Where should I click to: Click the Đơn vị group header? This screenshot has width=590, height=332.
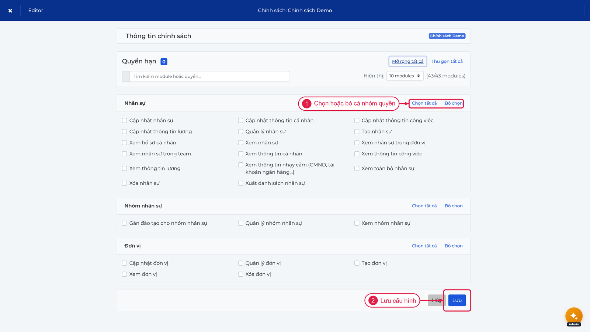132,246
